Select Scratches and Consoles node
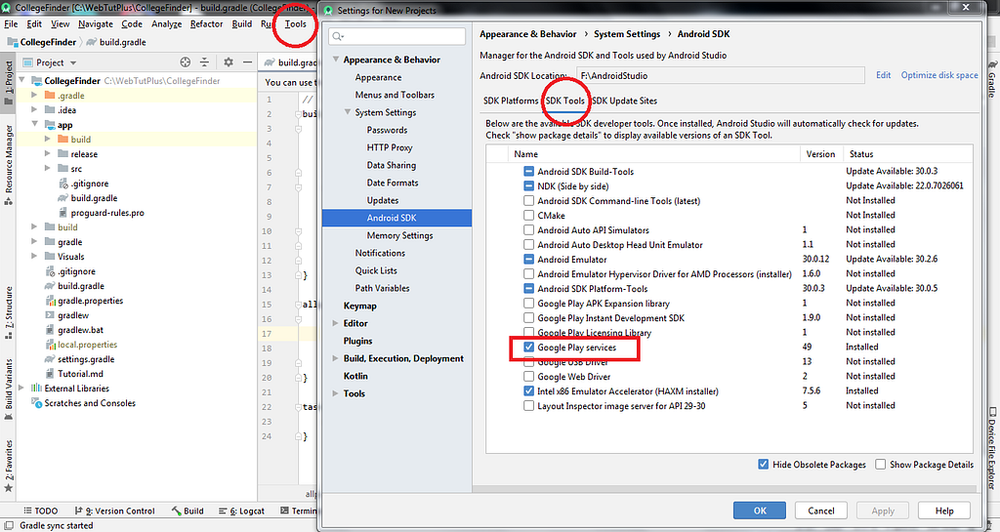 coord(90,403)
